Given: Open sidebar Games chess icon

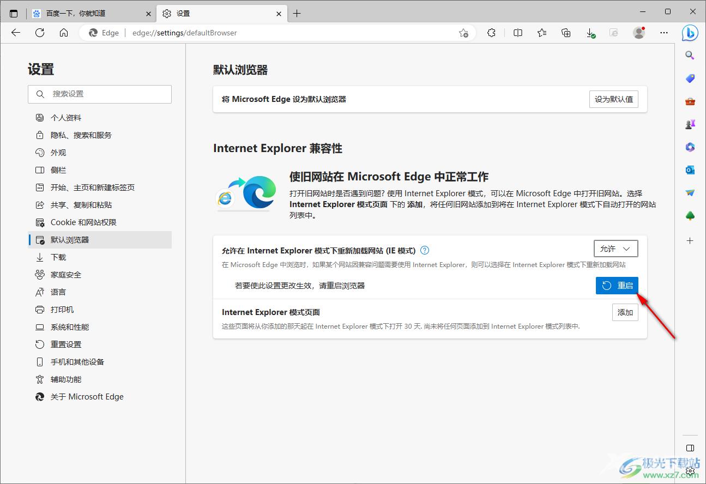Looking at the screenshot, I should coord(690,124).
